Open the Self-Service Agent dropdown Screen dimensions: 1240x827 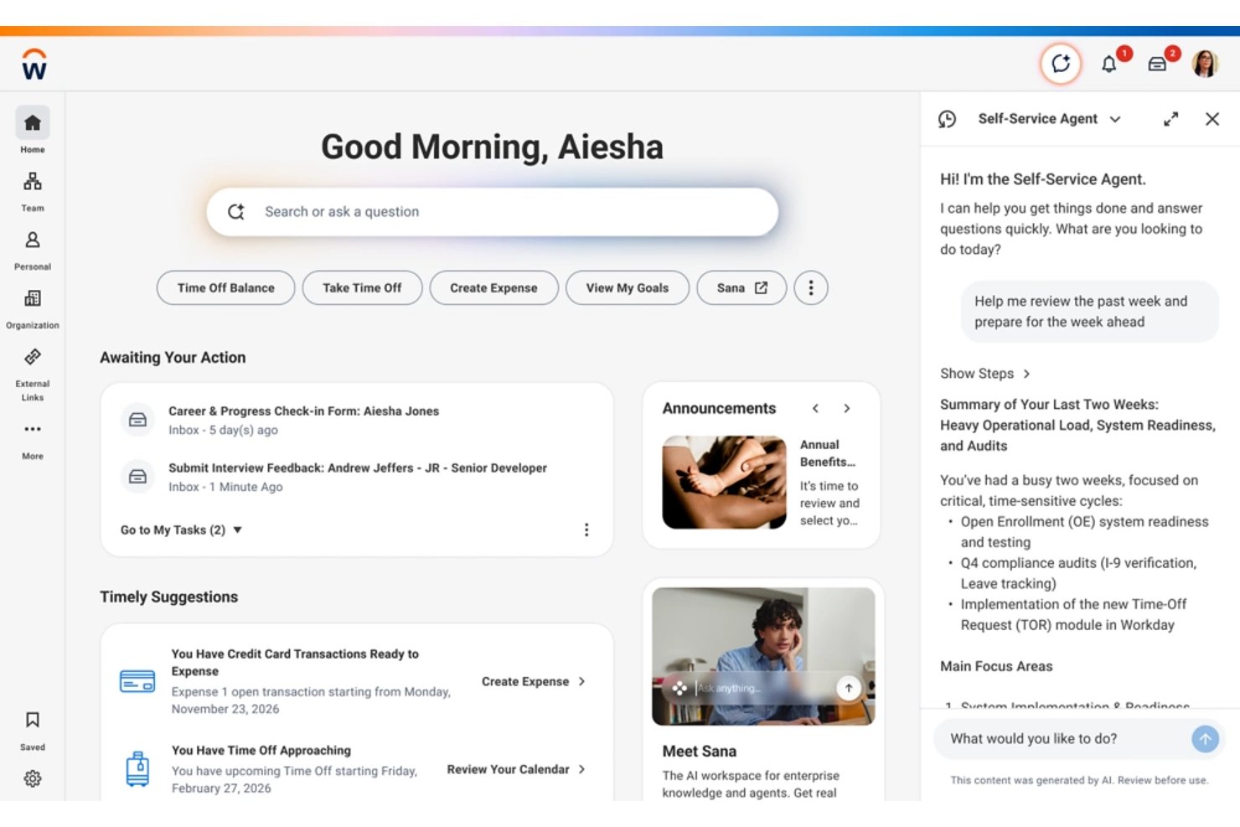coord(1115,119)
